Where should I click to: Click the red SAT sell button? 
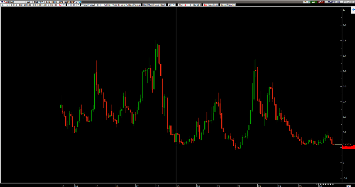(x=320, y=2)
